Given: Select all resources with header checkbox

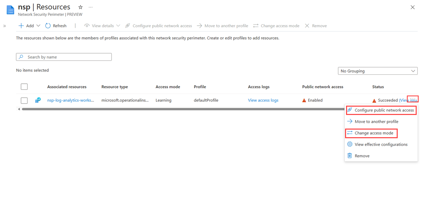Looking at the screenshot, I should 24,87.
